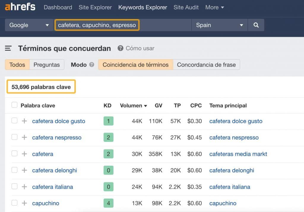This screenshot has height=212, width=304.
Task: Select Coincidencia de términos mode
Action: pyautogui.click(x=136, y=65)
